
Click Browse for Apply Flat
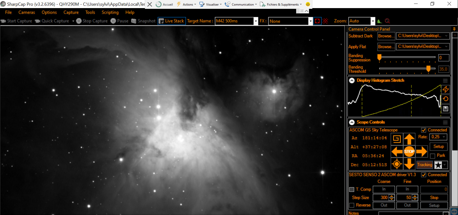pos(386,47)
